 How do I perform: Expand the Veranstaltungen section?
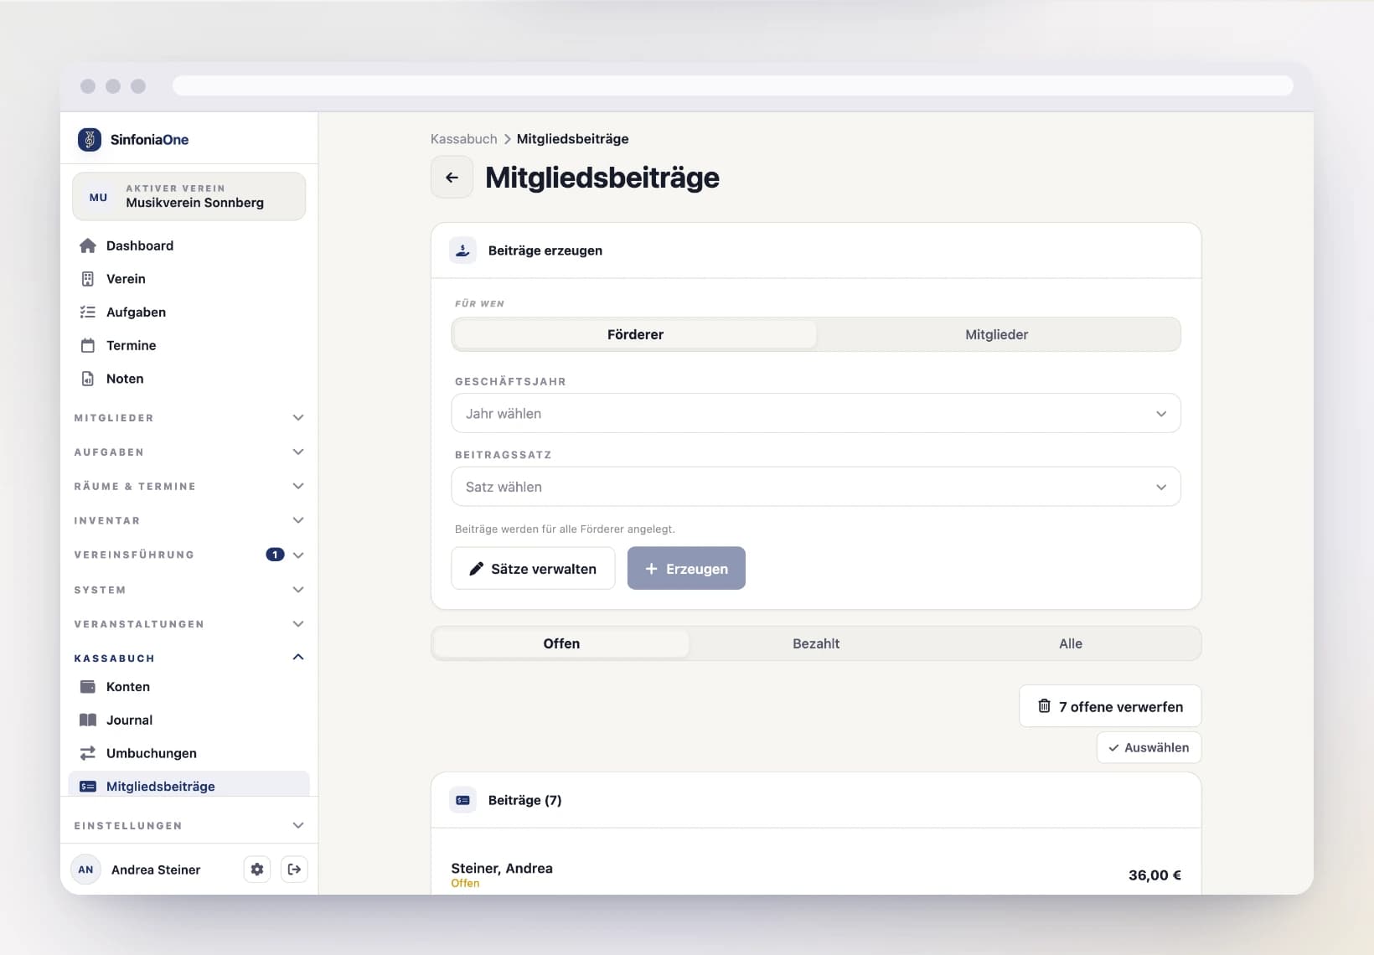point(189,624)
